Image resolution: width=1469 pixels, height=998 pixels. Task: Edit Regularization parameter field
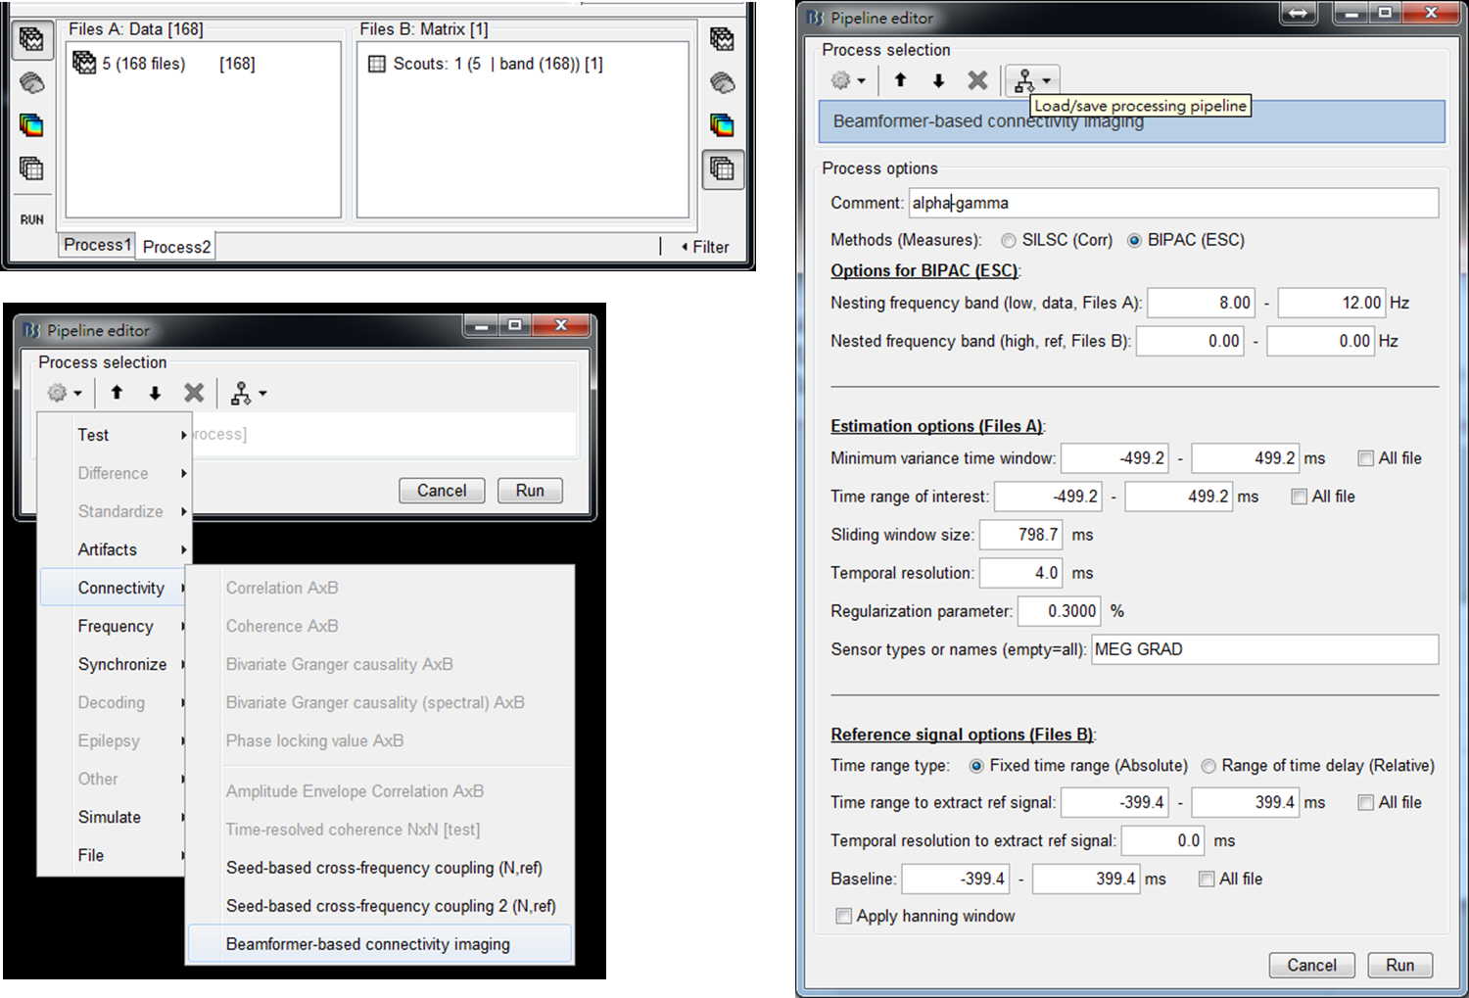[1059, 611]
